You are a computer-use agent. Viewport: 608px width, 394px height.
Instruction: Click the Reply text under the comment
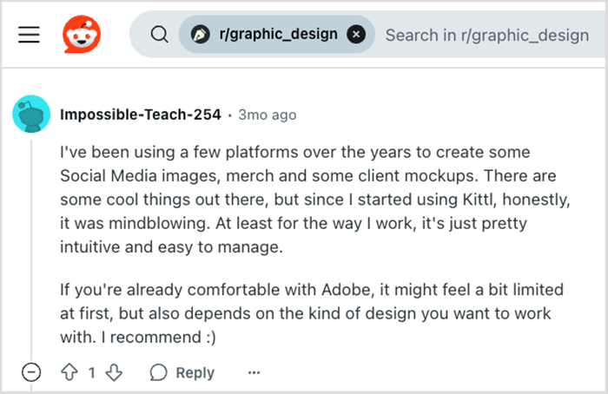195,372
